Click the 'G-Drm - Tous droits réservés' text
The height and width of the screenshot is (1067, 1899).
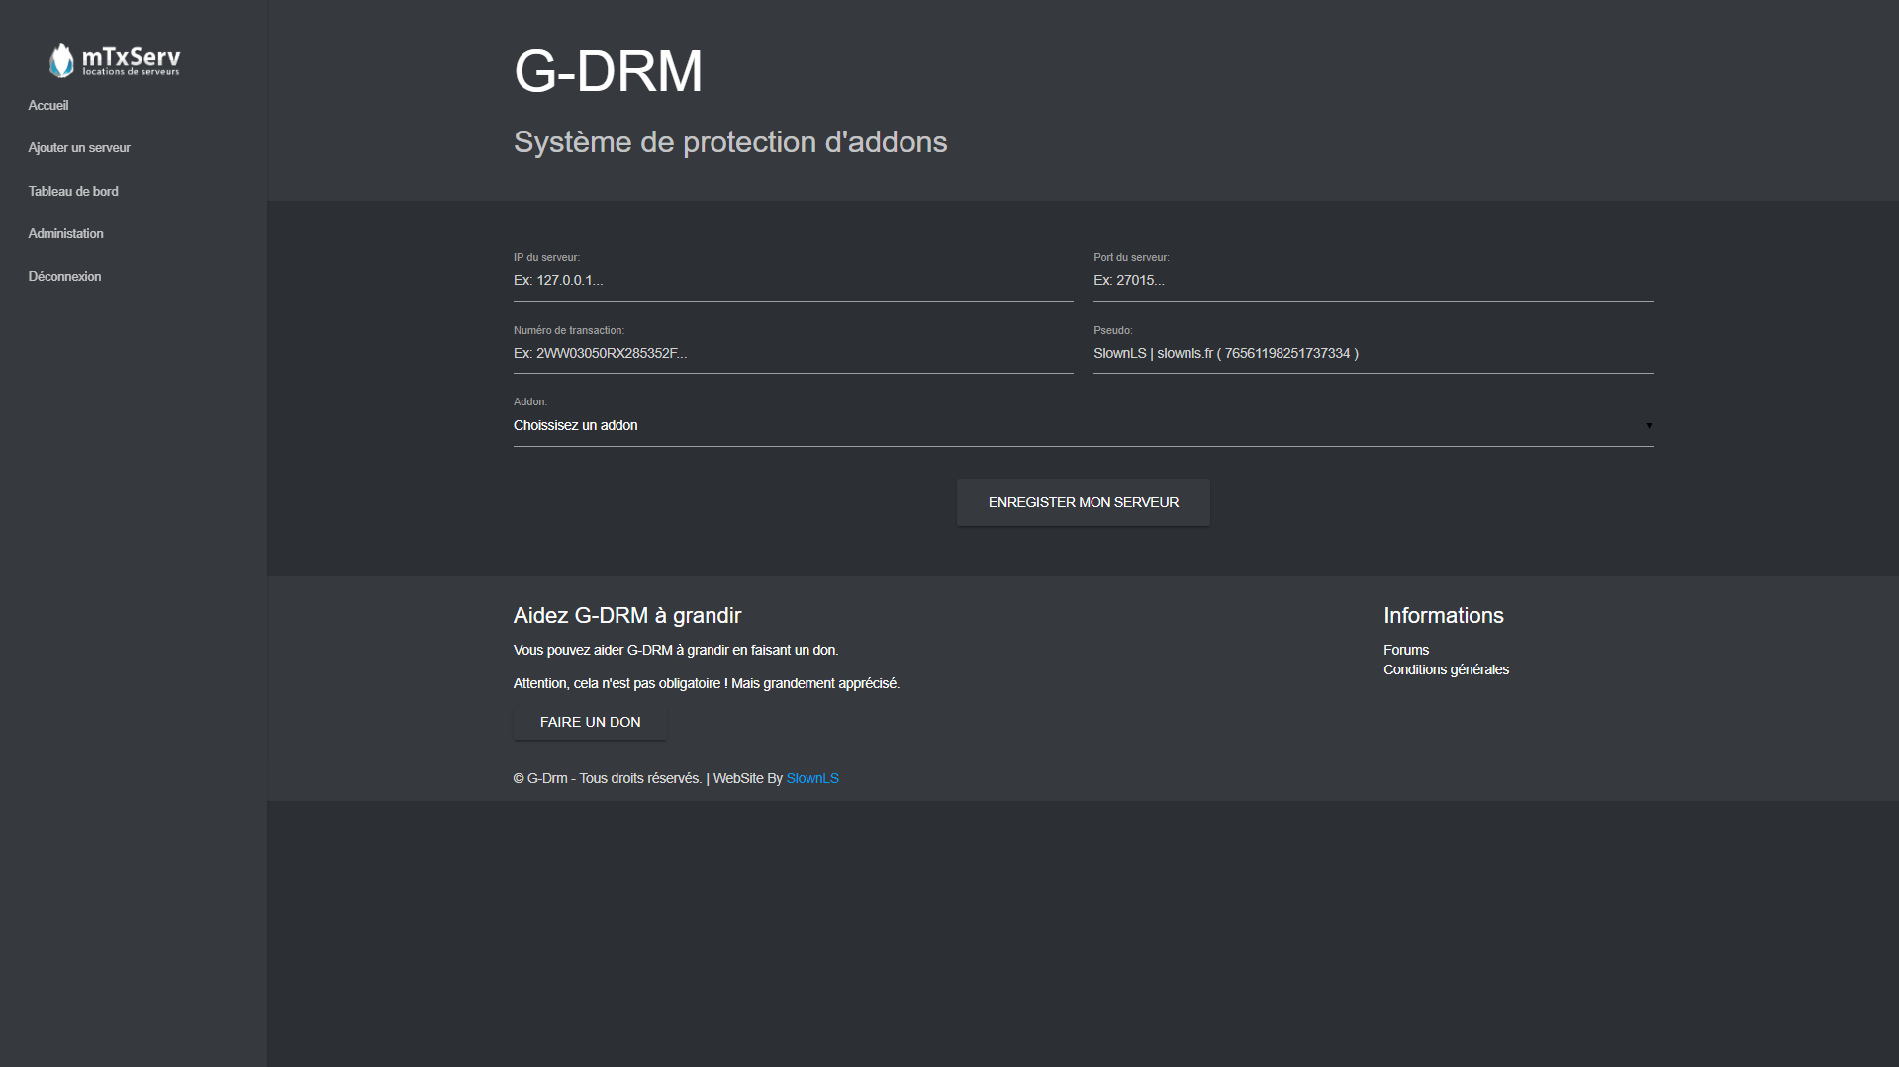point(607,778)
